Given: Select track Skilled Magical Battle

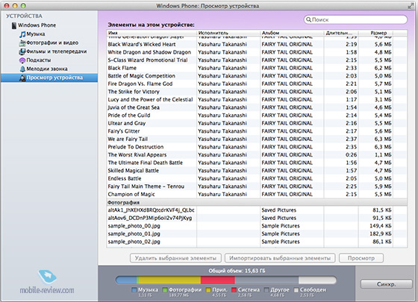Looking at the screenshot, I should pos(257,171).
